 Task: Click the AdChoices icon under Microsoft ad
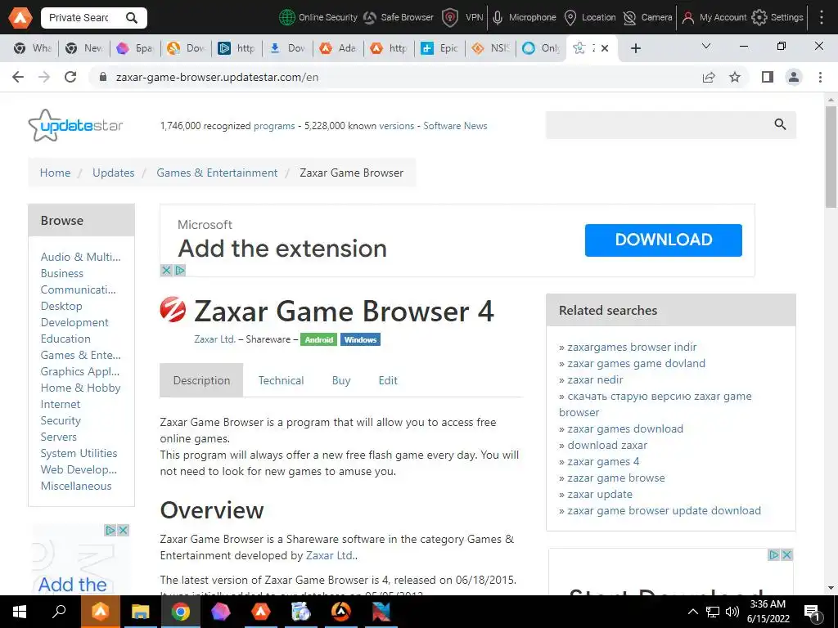[179, 270]
